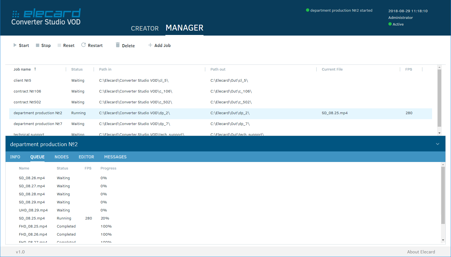451x257 pixels.
Task: Select the contract №106 job row
Action: [27, 91]
